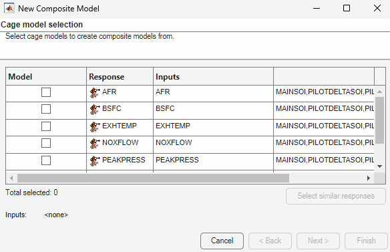
Task: Click the BSFC response model icon
Action: 95,110
